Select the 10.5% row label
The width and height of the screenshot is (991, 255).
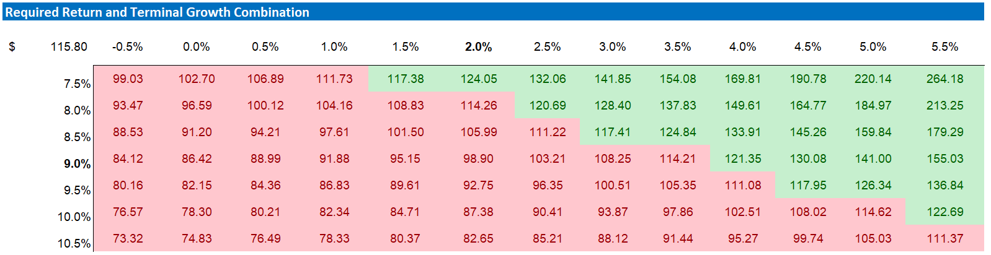(x=74, y=244)
